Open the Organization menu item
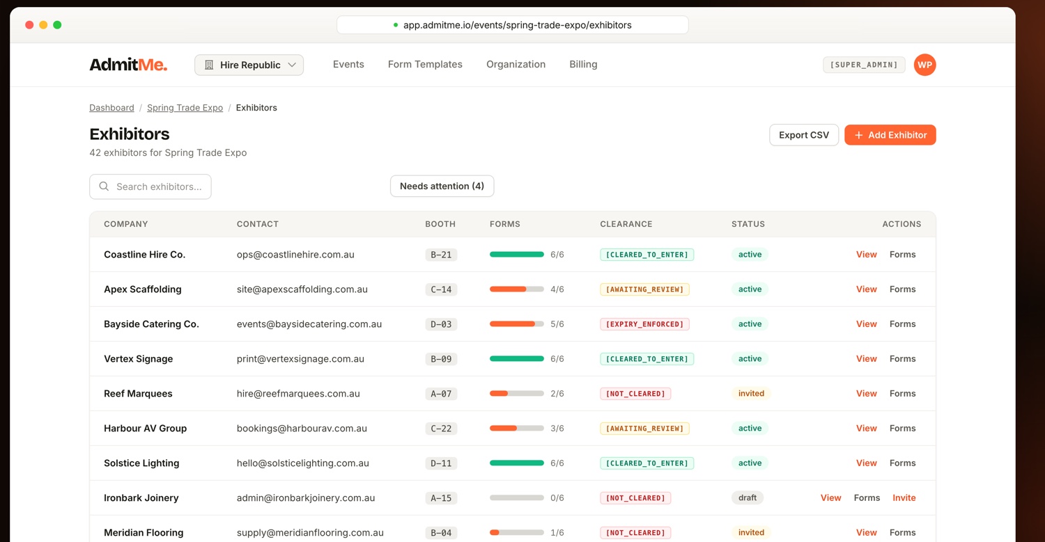The image size is (1045, 542). (516, 64)
